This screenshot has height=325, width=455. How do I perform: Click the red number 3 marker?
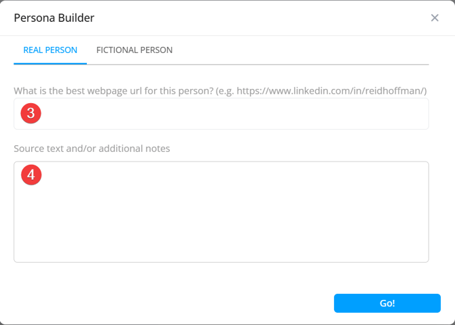pos(31,113)
